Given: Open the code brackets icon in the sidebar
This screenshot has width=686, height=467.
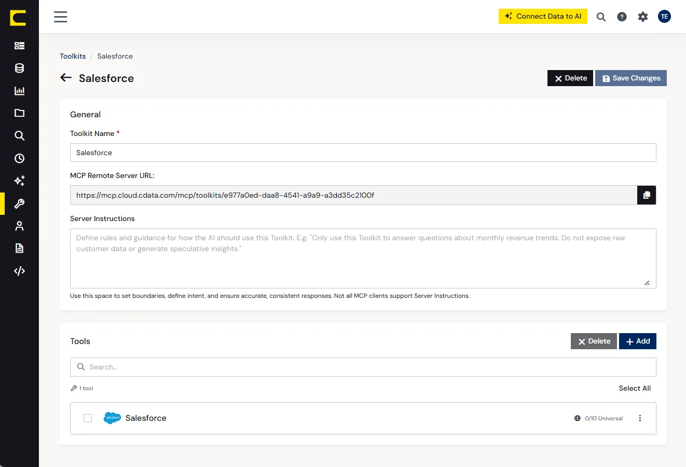Looking at the screenshot, I should pos(19,271).
